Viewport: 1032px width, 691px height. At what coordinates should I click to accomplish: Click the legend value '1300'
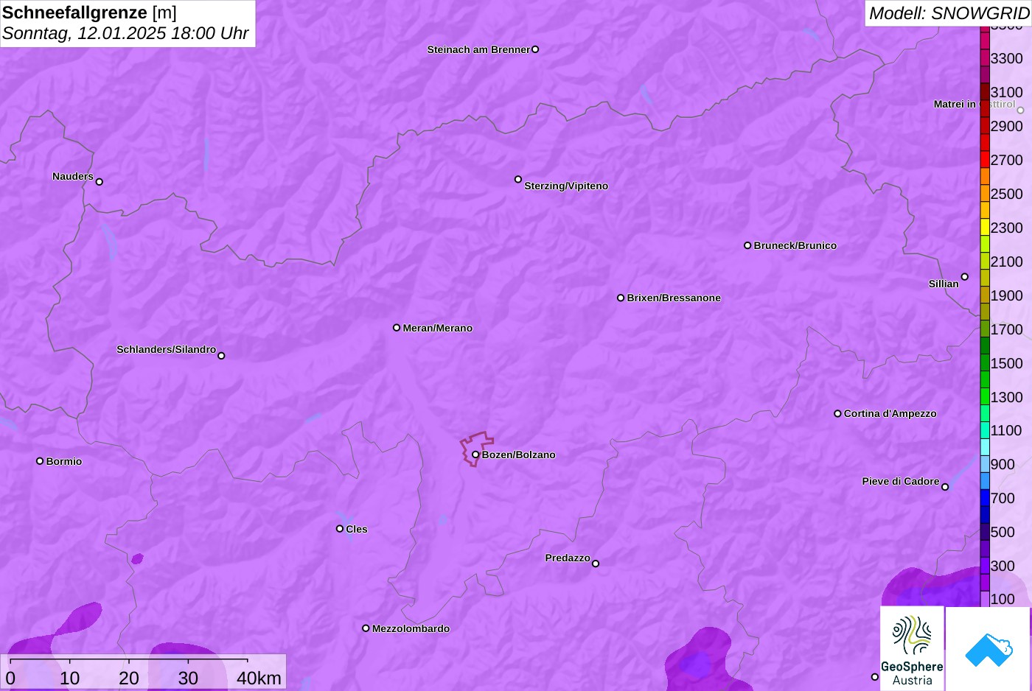(x=1006, y=397)
